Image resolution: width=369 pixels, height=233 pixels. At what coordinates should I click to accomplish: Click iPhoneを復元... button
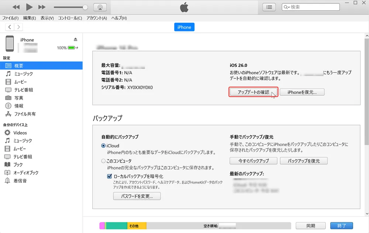tap(302, 92)
